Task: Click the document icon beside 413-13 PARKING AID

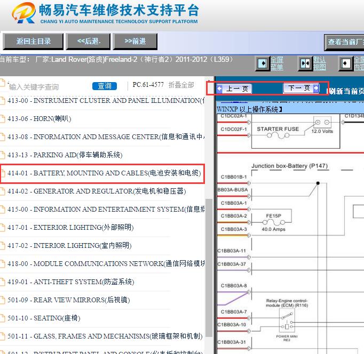Action: (3, 155)
